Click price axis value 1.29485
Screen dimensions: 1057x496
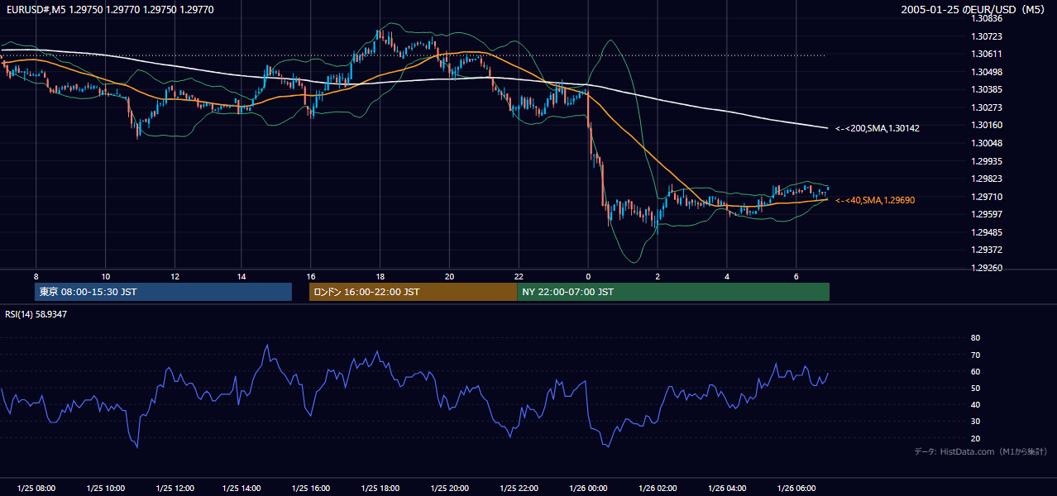[x=987, y=232]
